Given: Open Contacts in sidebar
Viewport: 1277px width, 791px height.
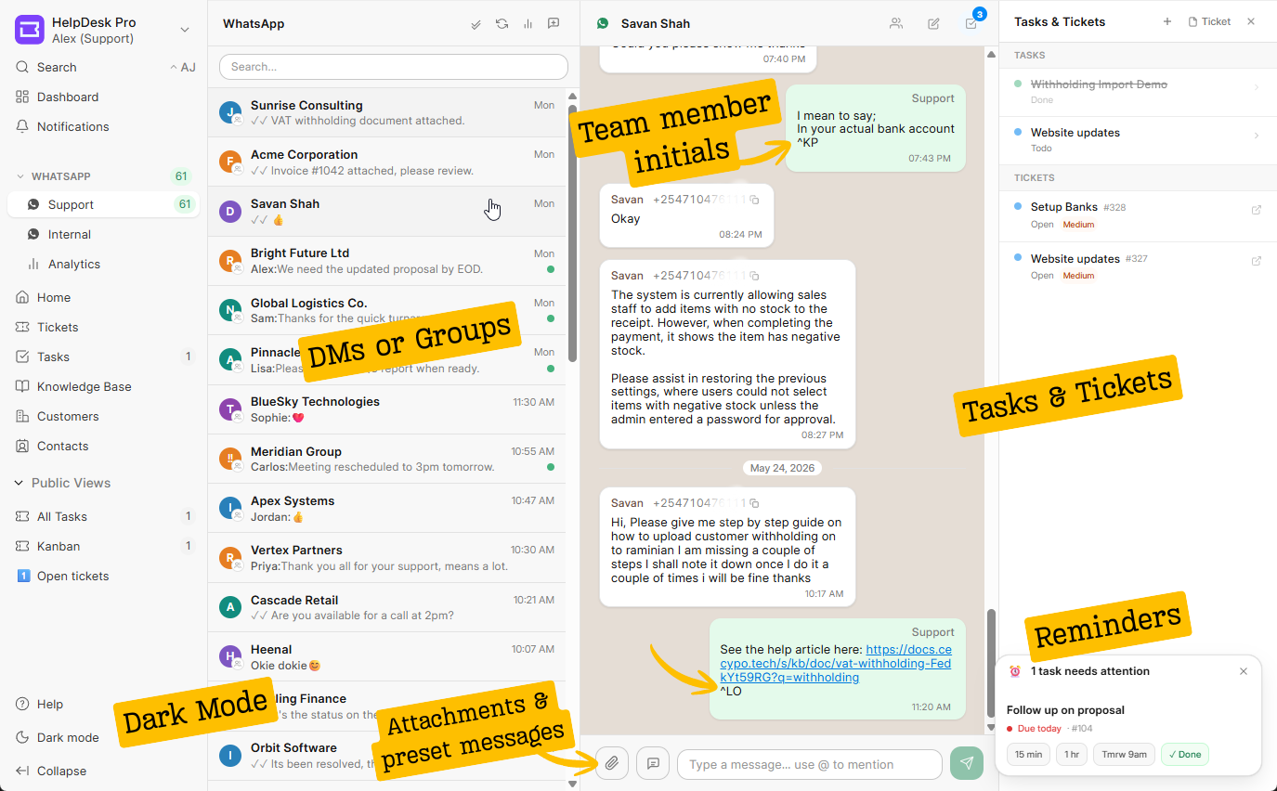Looking at the screenshot, I should (63, 446).
